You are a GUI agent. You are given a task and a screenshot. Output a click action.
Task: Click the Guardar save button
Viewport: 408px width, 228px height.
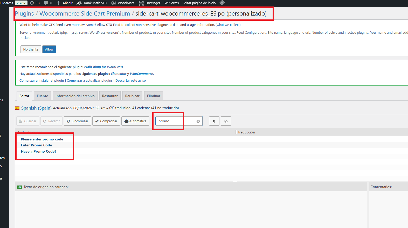tap(28, 121)
